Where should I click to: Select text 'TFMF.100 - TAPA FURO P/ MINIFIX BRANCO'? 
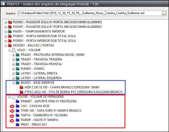pyautogui.click(x=51, y=111)
